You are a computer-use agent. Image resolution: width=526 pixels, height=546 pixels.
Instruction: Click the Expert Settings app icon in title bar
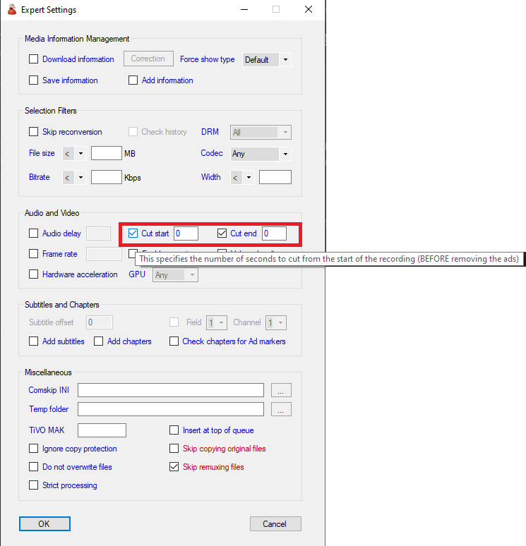point(11,10)
